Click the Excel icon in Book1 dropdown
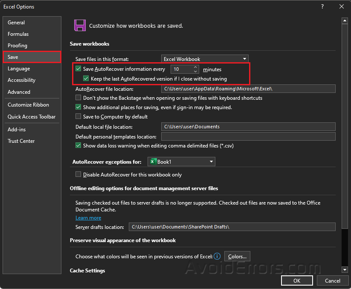351x289 pixels. 153,162
